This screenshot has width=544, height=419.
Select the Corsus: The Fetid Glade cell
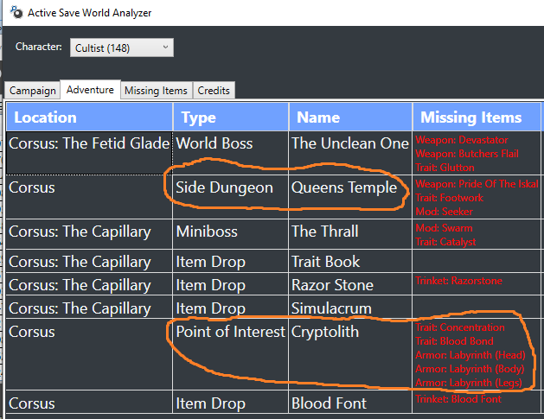(89, 153)
